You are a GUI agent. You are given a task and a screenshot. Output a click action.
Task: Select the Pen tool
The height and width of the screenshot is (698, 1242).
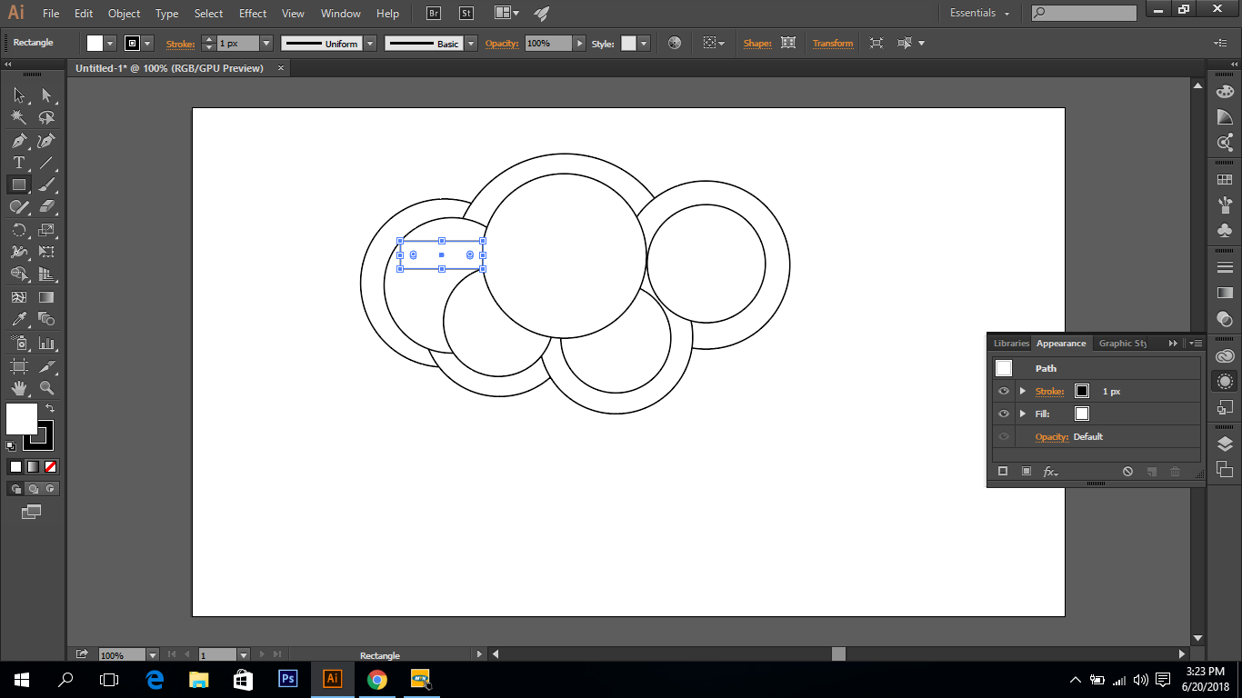click(18, 143)
